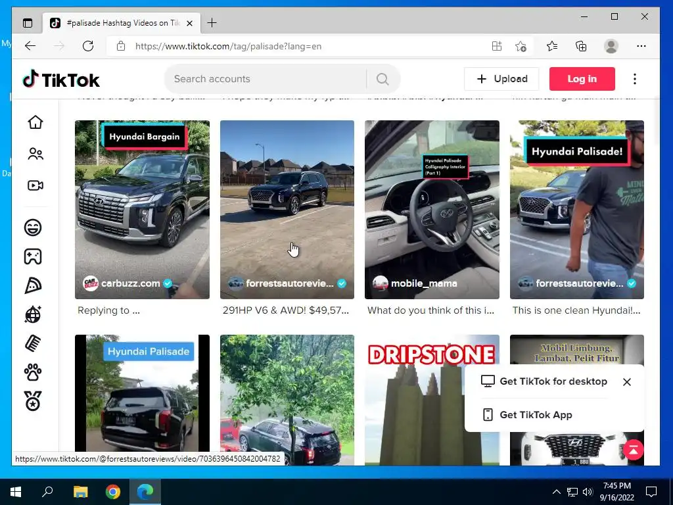Click the browser back arrow
Screen dimensions: 673x505
pyautogui.click(x=30, y=46)
